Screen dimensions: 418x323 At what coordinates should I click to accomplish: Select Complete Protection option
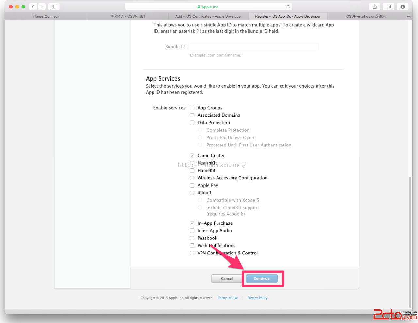click(x=200, y=130)
